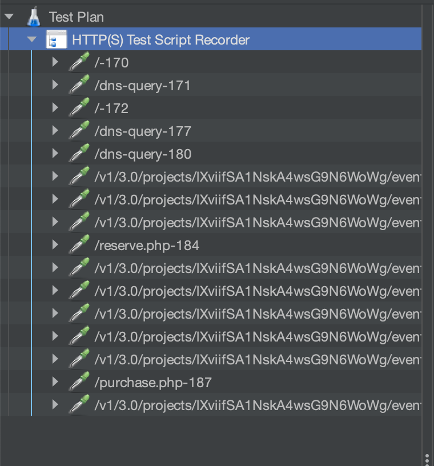Screen dimensions: 434x466
Task: Collapse the Test Plan tree node
Action: [9, 17]
